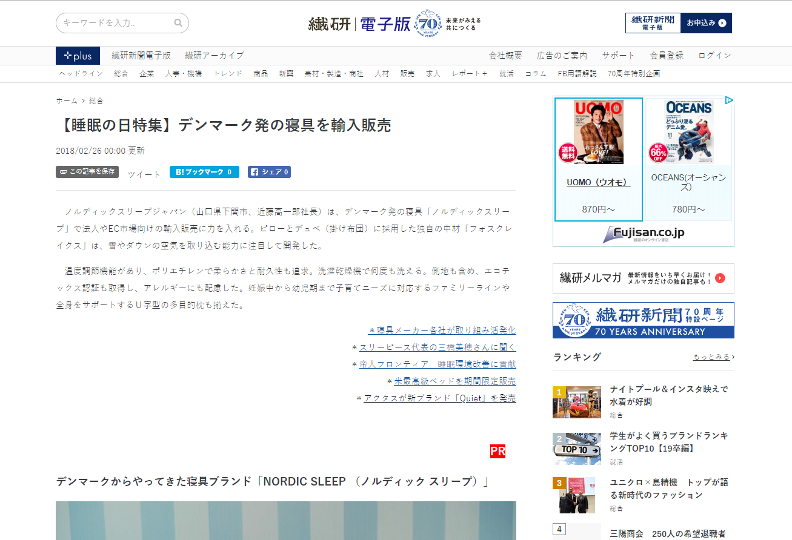
Task: Open 繊研アーカイブ navigation item
Action: tap(215, 56)
